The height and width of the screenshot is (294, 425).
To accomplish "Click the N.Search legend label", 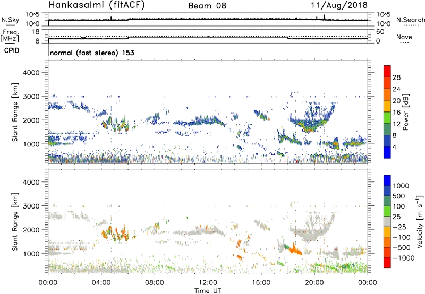I will [x=411, y=20].
